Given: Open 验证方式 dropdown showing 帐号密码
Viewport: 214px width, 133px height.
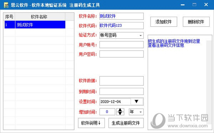Looking at the screenshot, I should point(122,36).
